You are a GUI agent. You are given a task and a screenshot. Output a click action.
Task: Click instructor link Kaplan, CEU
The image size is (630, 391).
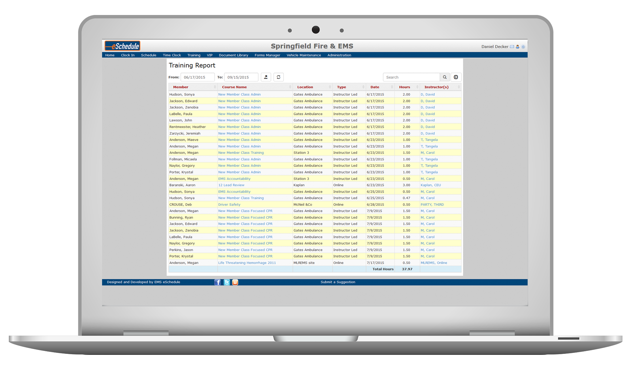(430, 185)
